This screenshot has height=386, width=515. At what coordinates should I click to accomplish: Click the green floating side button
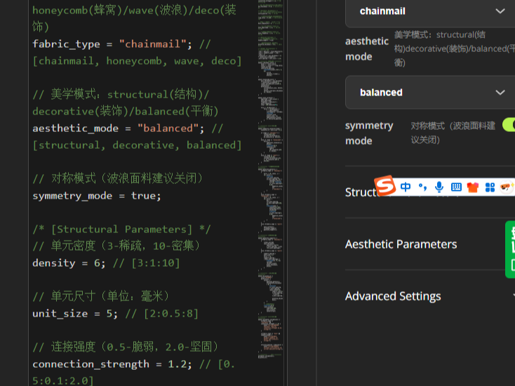[510, 249]
